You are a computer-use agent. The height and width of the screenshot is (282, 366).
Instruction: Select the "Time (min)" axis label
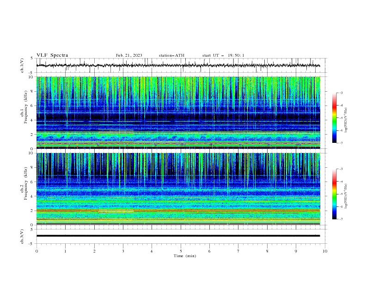coord(185,256)
